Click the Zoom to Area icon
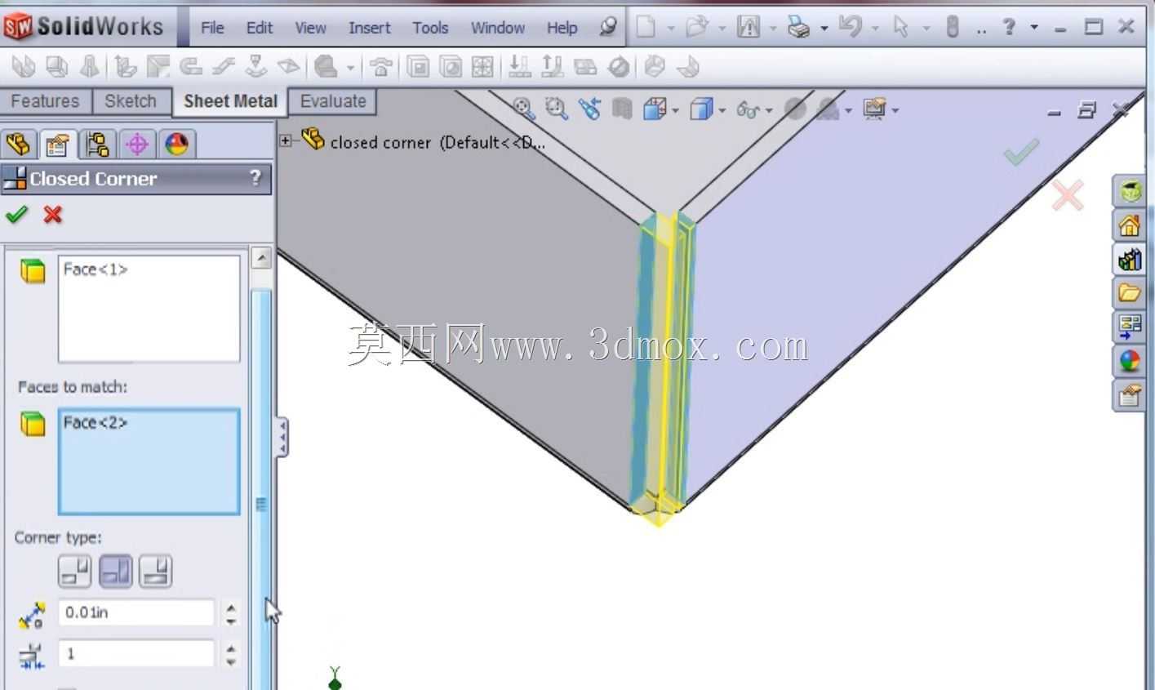 tap(557, 109)
